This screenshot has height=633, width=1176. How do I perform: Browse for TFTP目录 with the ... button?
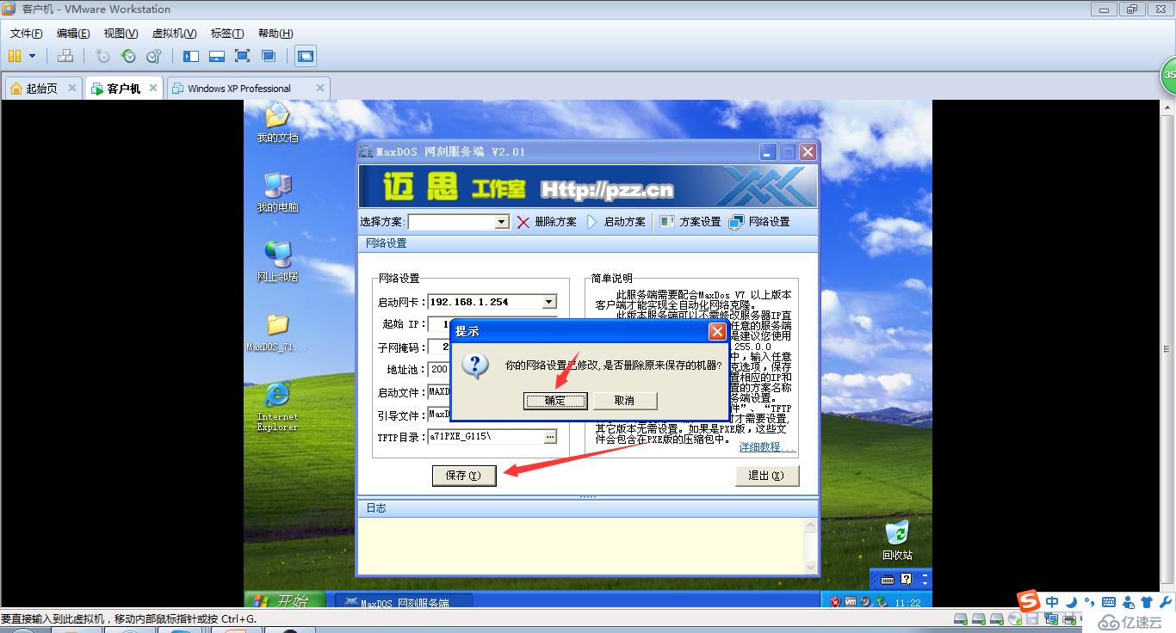550,437
